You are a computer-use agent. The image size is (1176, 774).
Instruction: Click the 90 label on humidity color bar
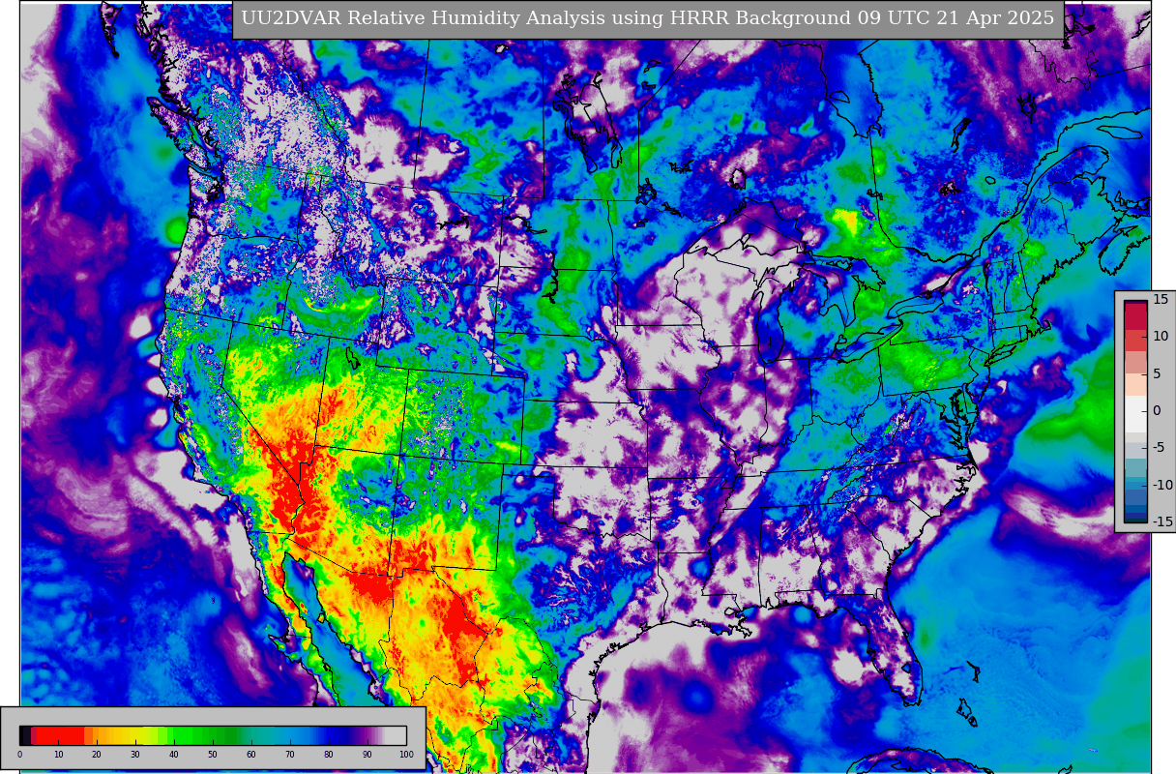(x=367, y=755)
